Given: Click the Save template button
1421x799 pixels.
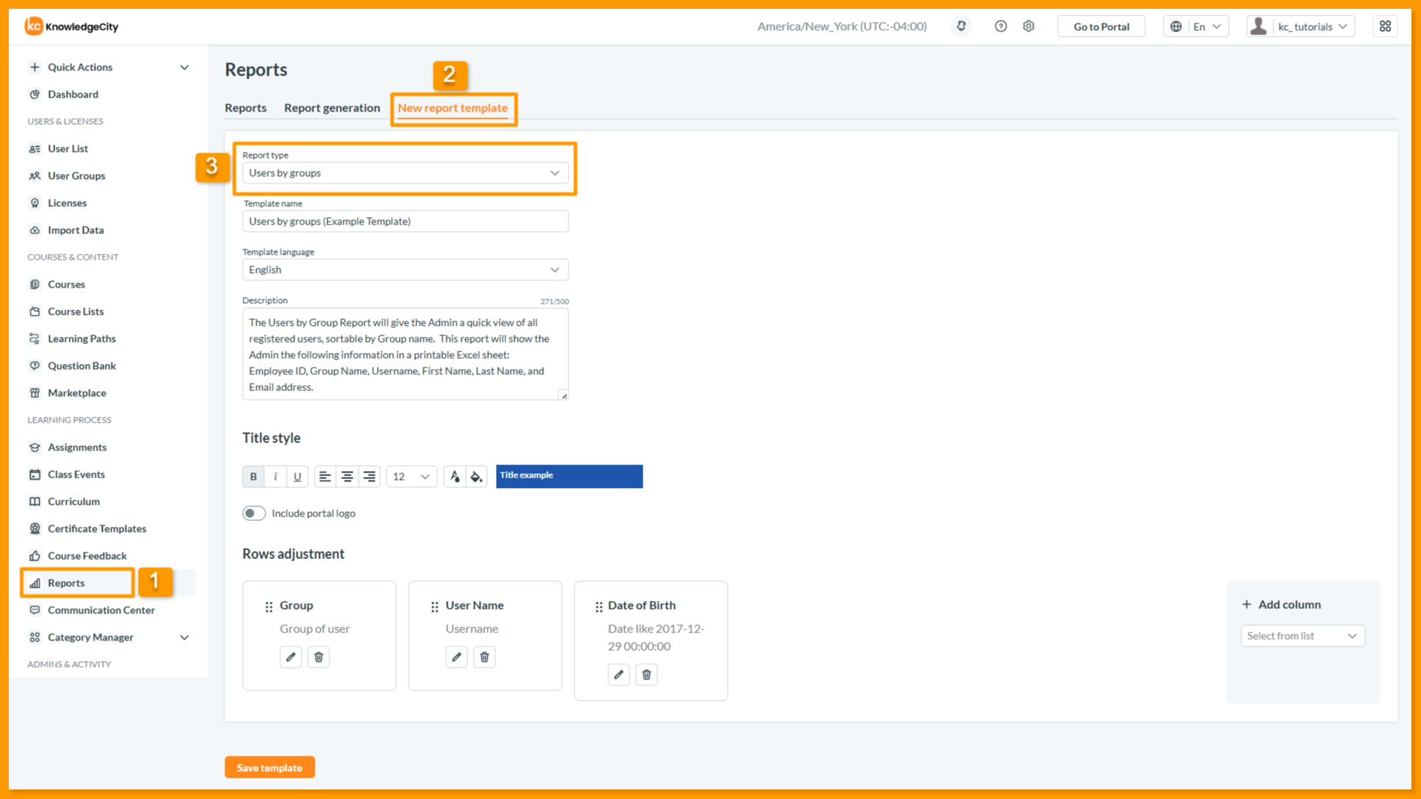Looking at the screenshot, I should [269, 767].
